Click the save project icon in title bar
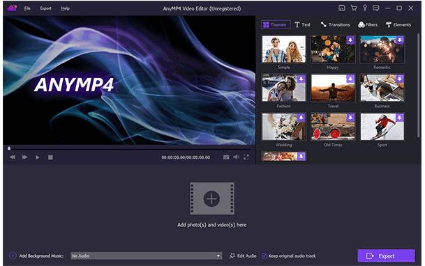 (x=342, y=8)
